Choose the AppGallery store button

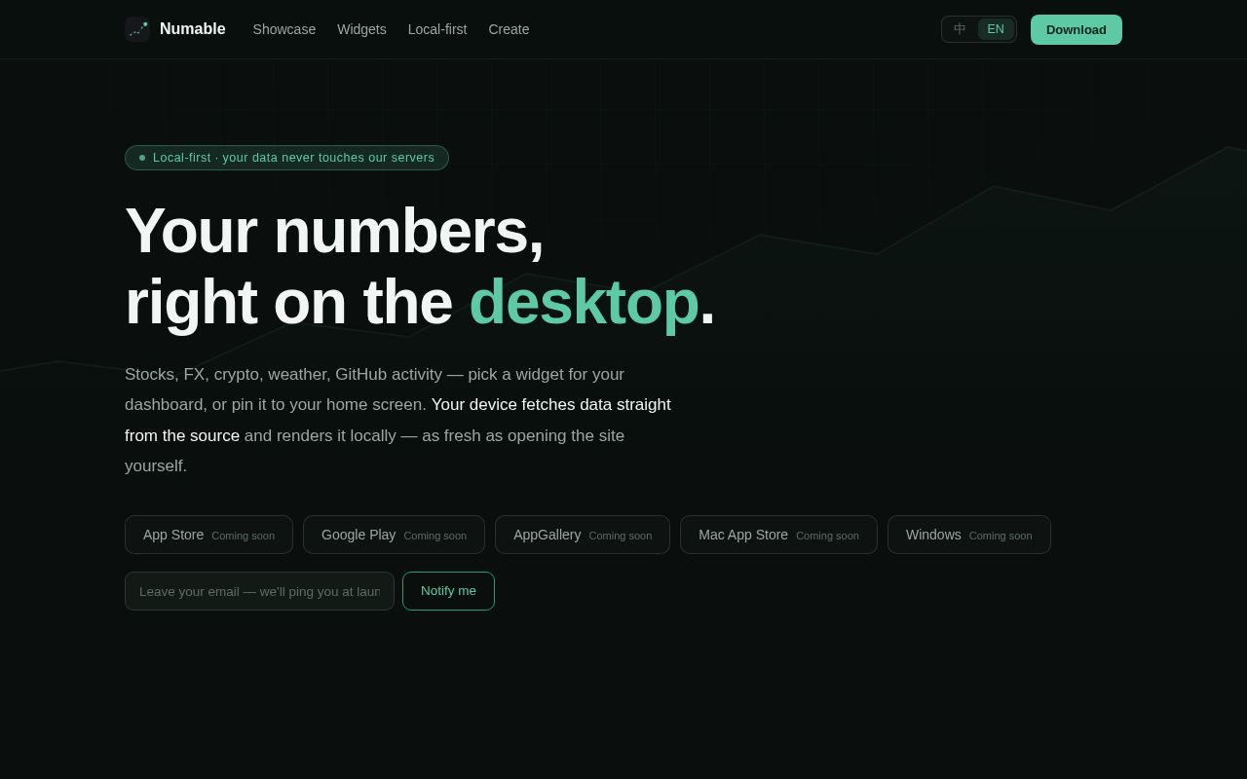583,535
